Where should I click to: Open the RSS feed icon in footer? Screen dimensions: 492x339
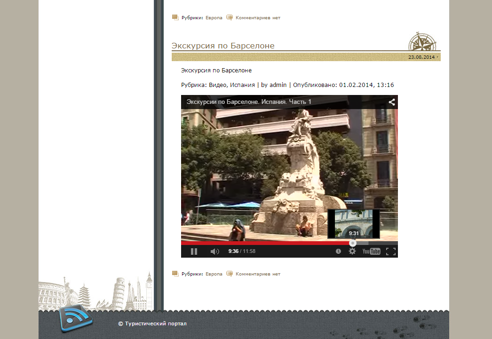point(76,318)
